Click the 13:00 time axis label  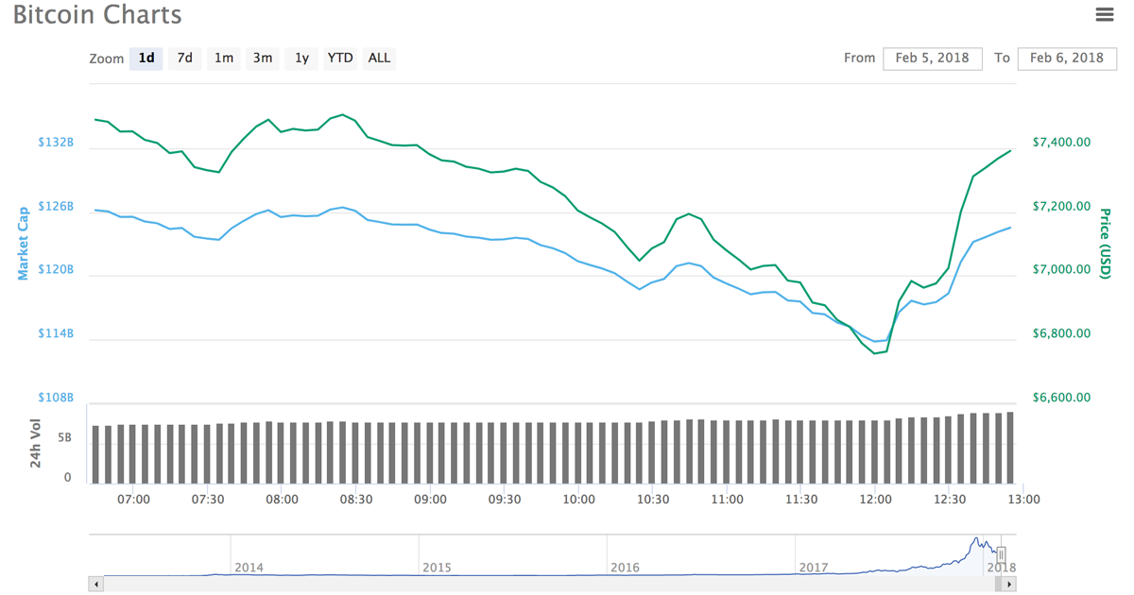pyautogui.click(x=1023, y=500)
